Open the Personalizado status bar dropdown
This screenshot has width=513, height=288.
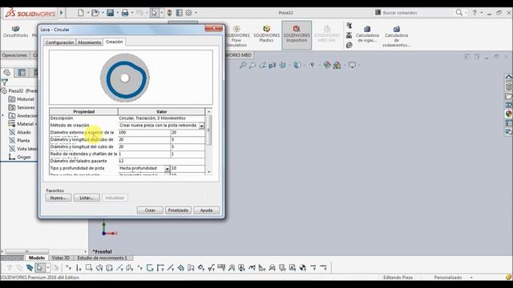pos(471,278)
